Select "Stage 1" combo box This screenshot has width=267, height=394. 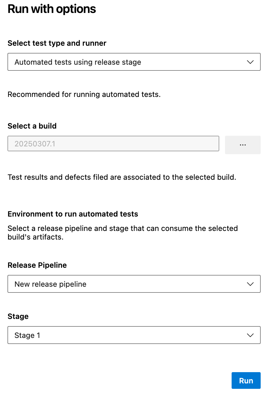point(134,335)
